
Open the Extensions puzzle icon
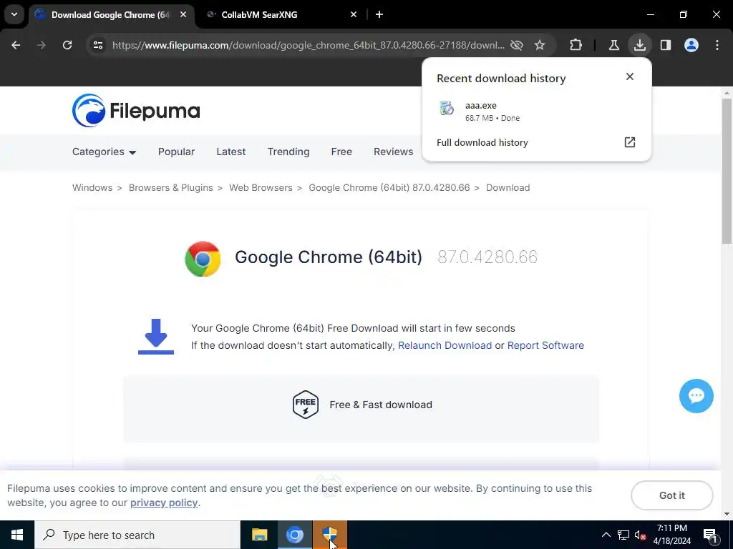coord(576,45)
